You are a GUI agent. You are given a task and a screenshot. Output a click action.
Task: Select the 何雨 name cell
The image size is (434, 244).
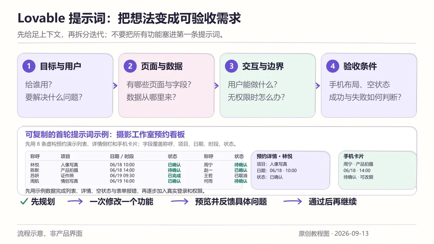click(x=208, y=181)
